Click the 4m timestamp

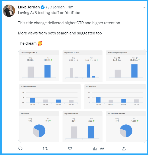(x=71, y=7)
